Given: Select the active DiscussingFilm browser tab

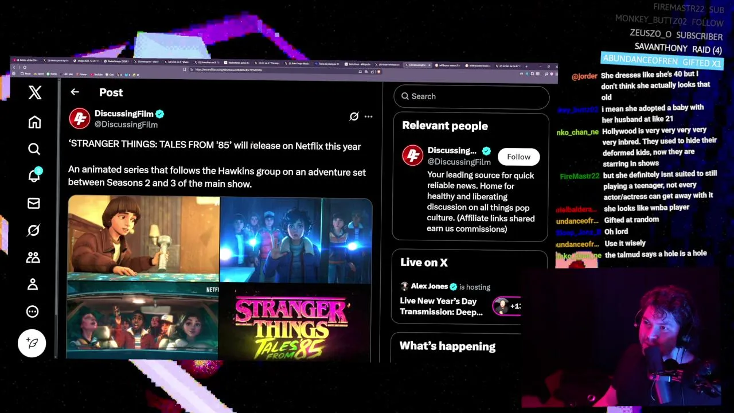Looking at the screenshot, I should (417, 65).
